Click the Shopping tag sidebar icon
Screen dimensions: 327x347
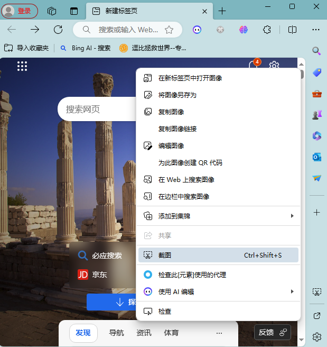(x=317, y=72)
